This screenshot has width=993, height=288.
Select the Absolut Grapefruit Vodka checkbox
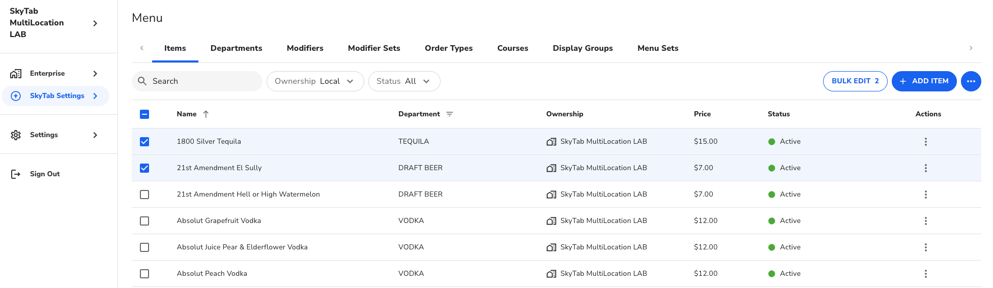pyautogui.click(x=144, y=221)
